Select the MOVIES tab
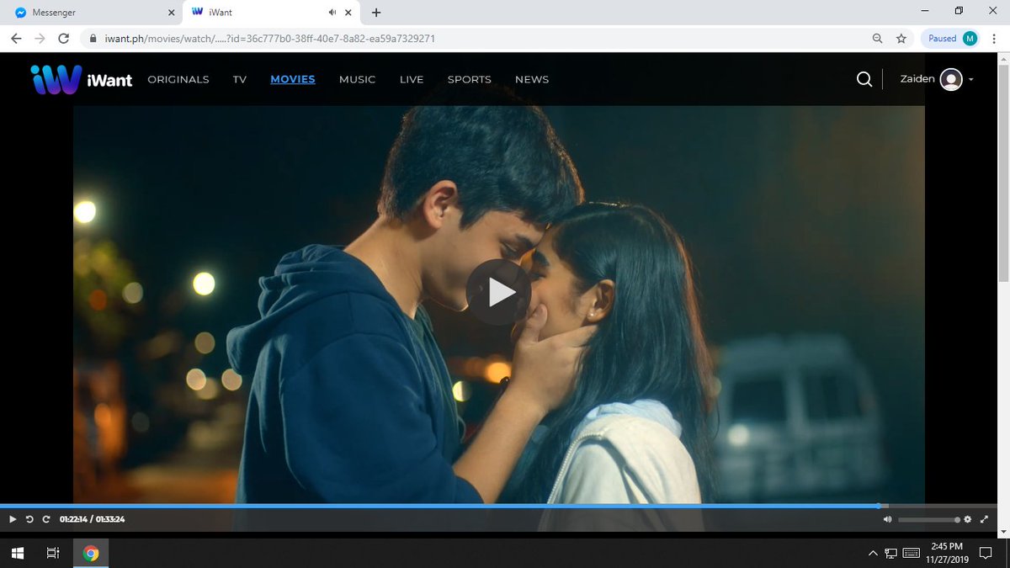The height and width of the screenshot is (568, 1010). (x=293, y=79)
